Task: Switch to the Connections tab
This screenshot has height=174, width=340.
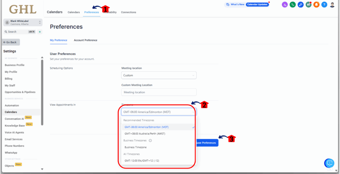Action: (x=128, y=12)
